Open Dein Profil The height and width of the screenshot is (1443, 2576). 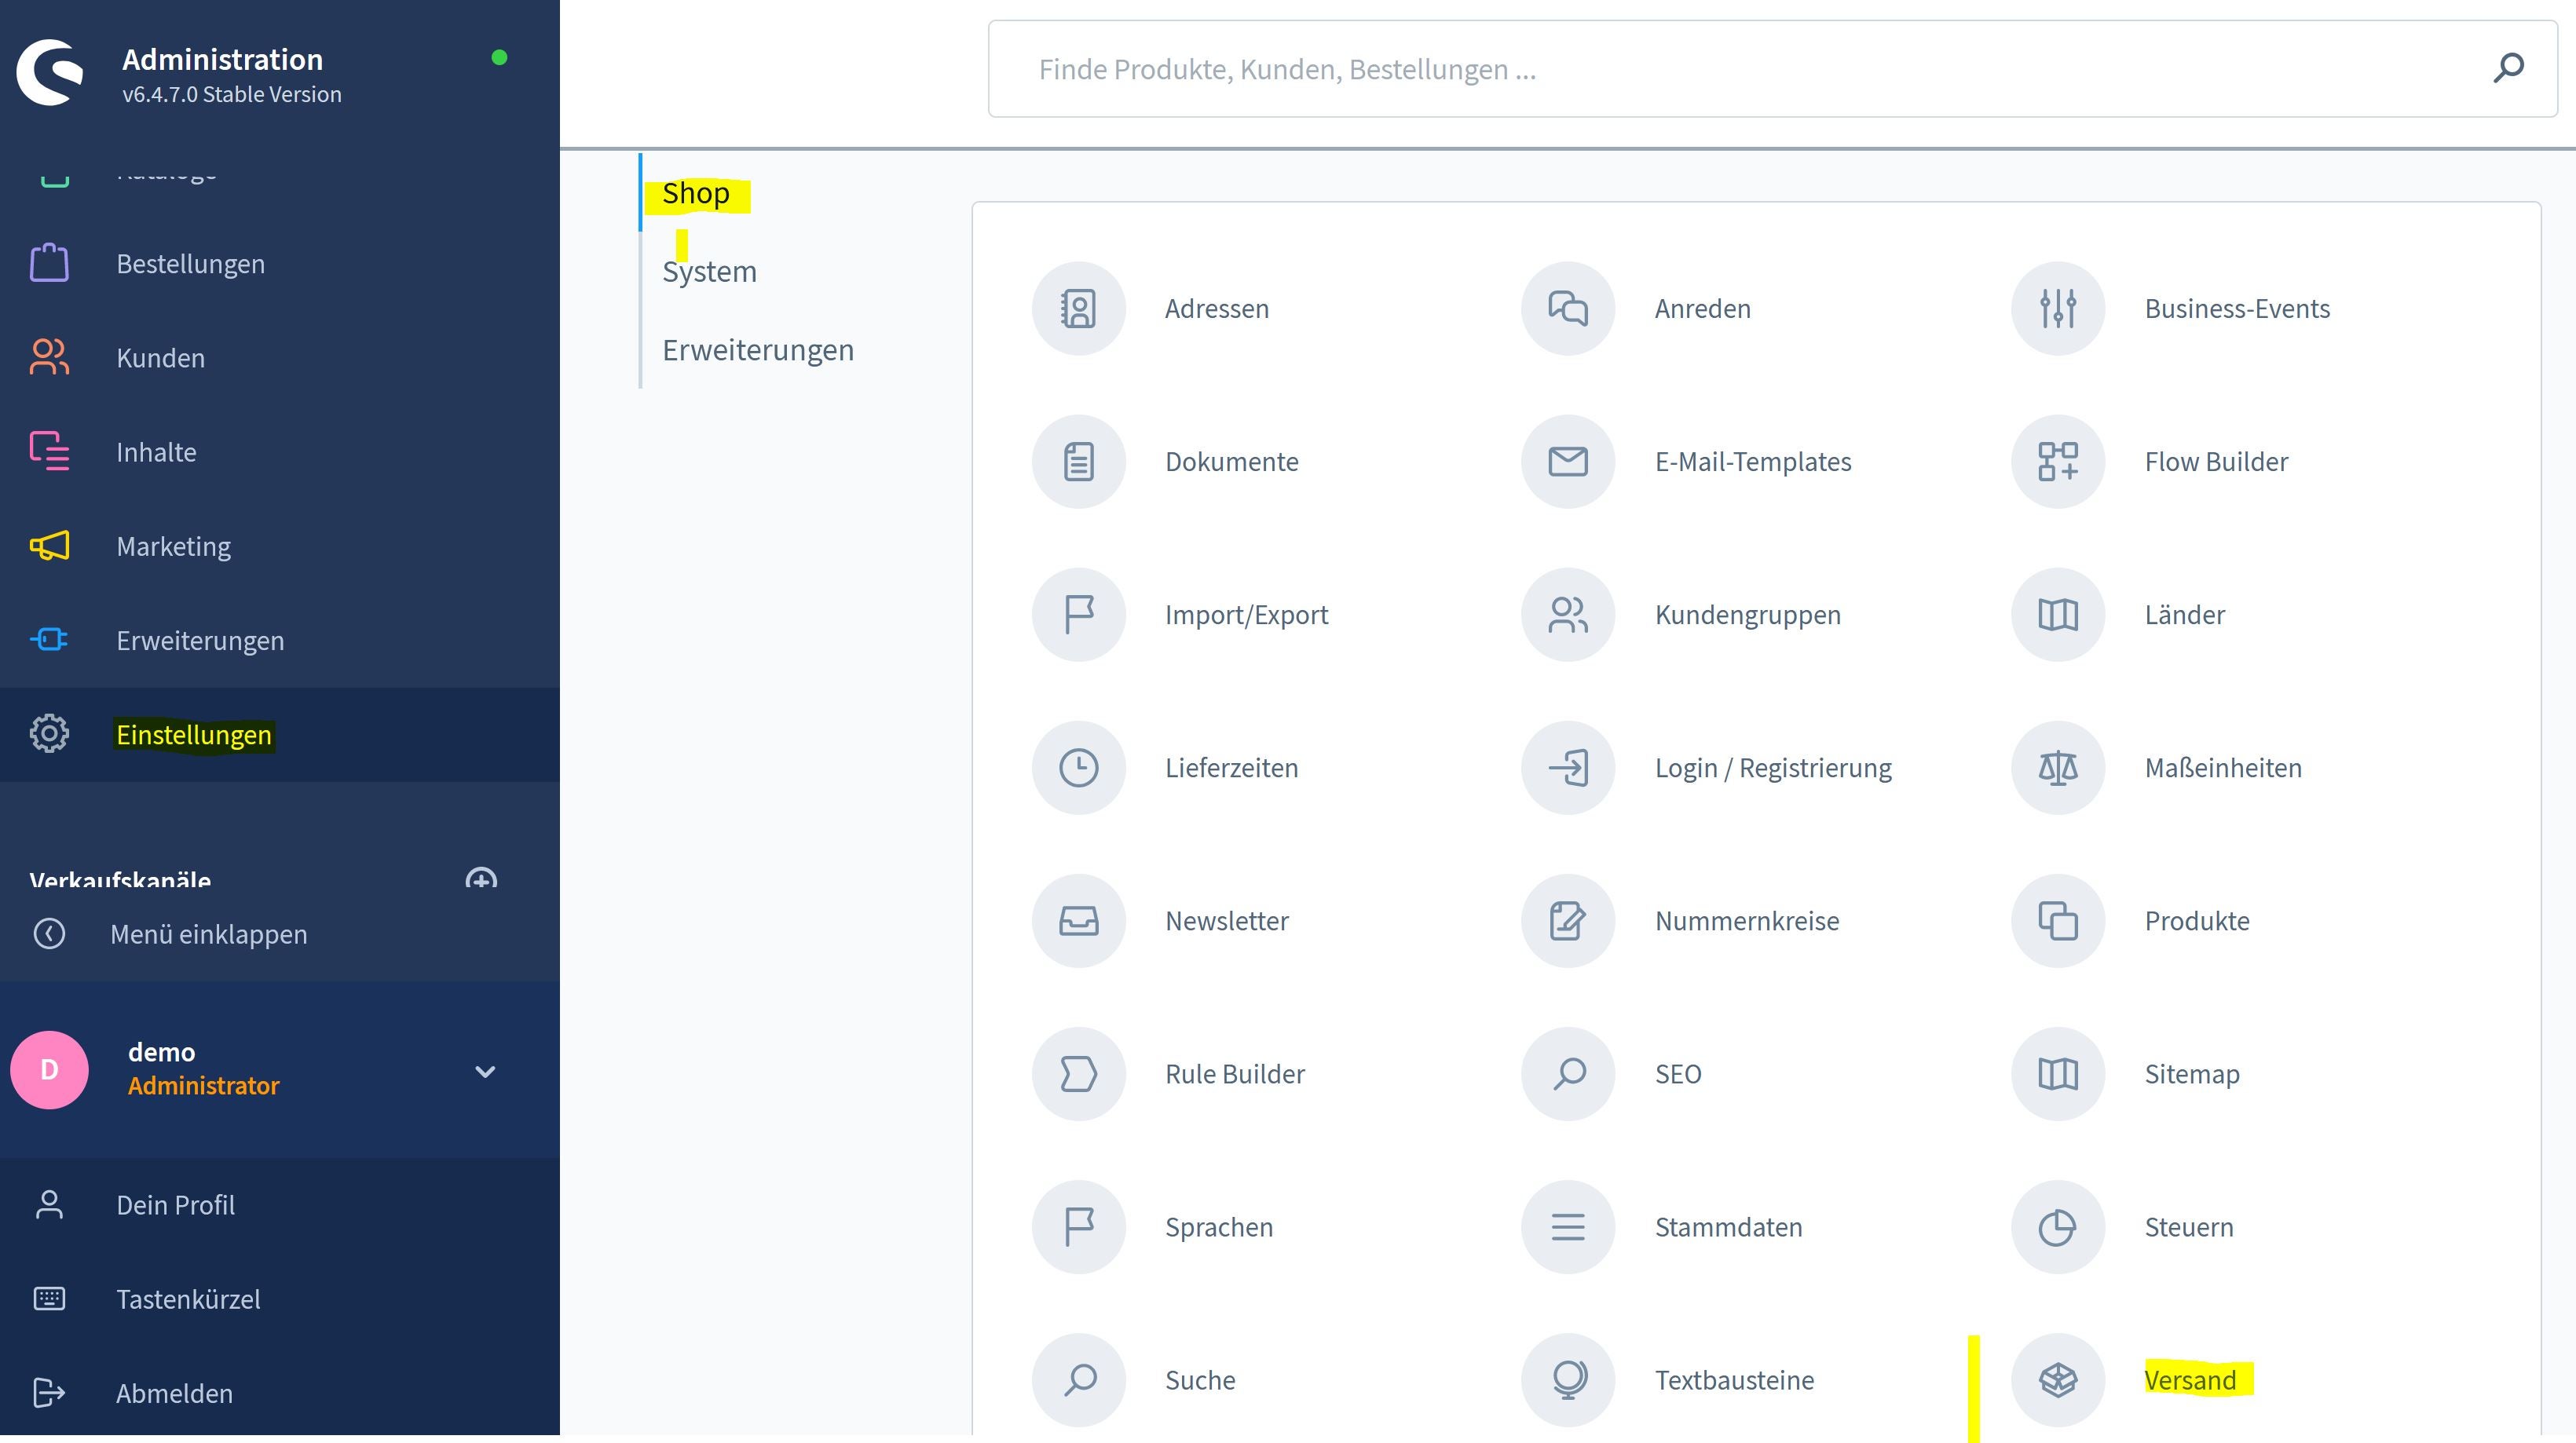click(280, 1204)
